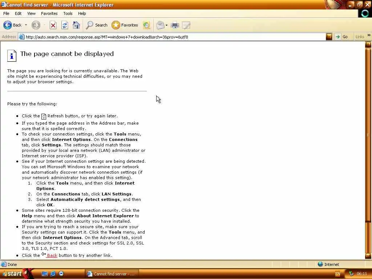The height and width of the screenshot is (279, 372).
Task: Click the Mail envelope icon
Action: (160, 25)
